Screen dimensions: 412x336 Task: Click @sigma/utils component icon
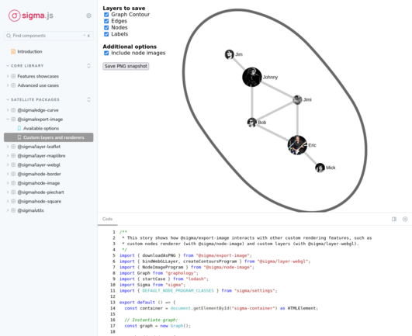click(x=13, y=210)
